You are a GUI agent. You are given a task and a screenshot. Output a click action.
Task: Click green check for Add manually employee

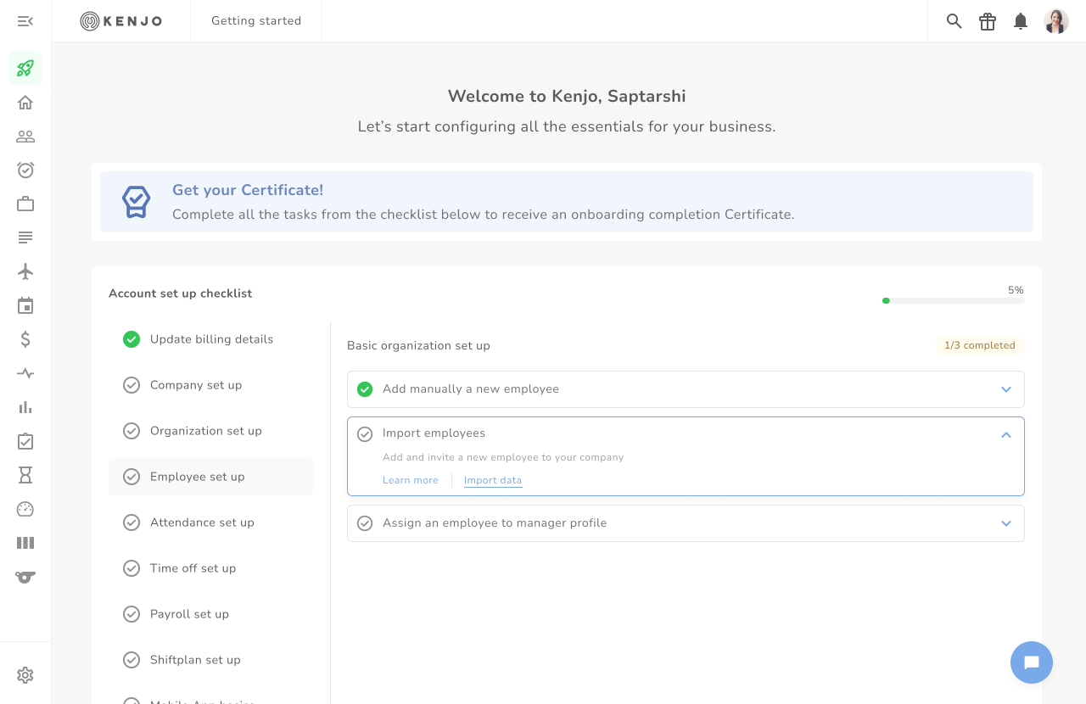pos(365,389)
